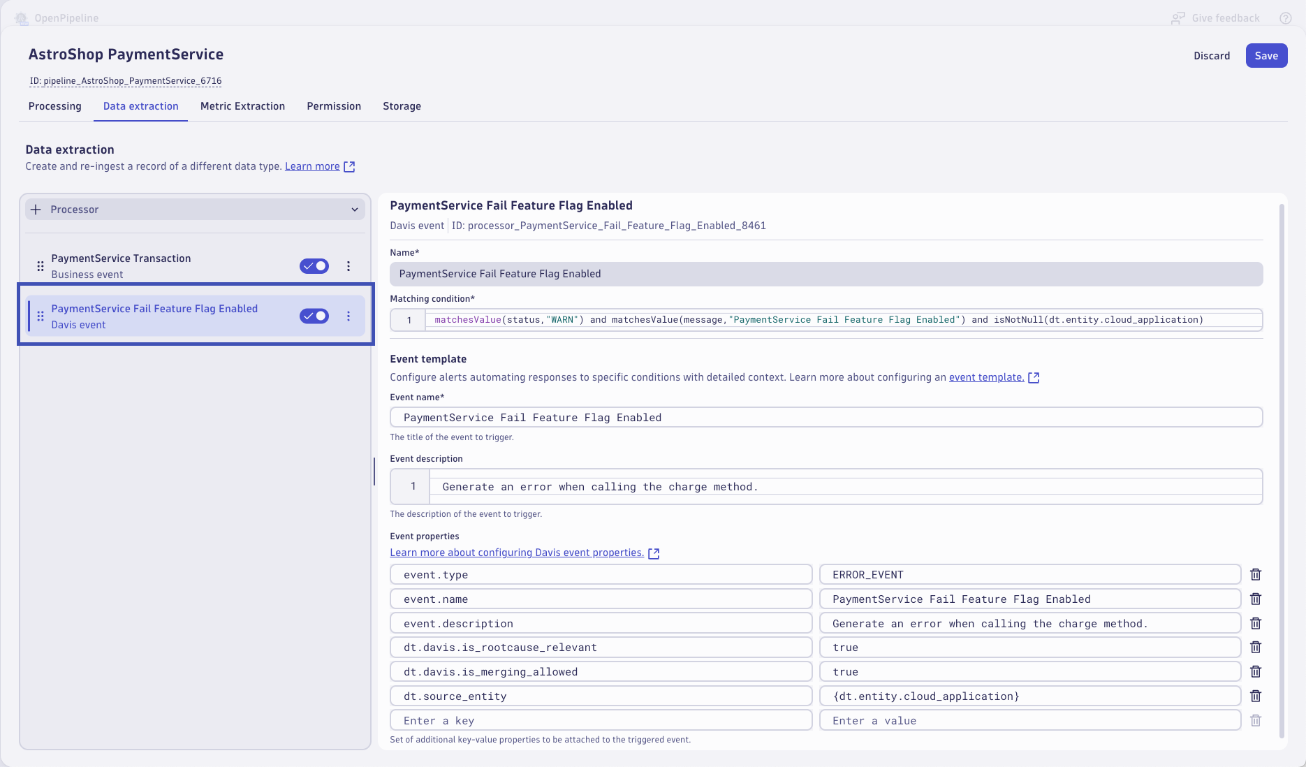This screenshot has width=1306, height=767.
Task: Open the Metric Extraction tab
Action: (x=242, y=106)
